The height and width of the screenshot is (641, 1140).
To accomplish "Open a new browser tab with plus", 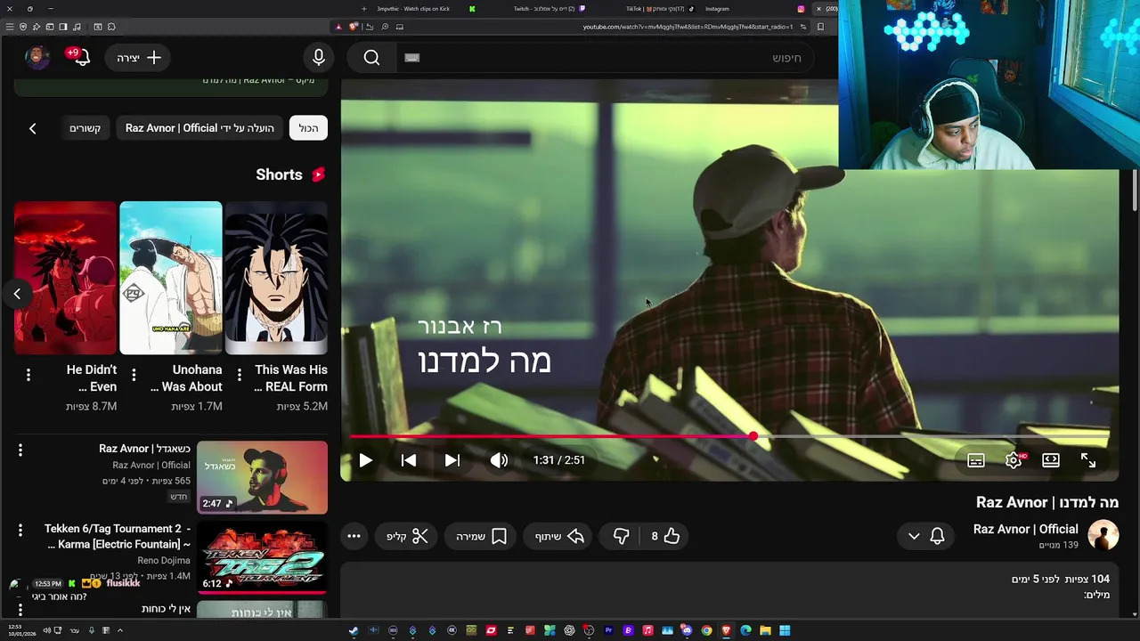I will point(363,9).
